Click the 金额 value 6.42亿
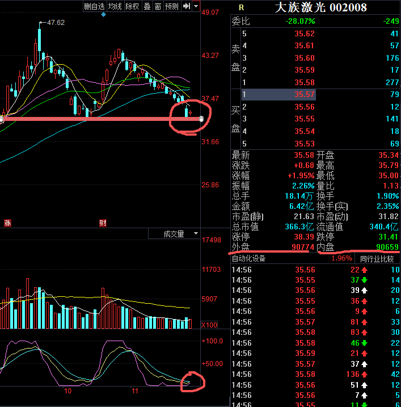This screenshot has width=401, height=407. click(x=302, y=207)
